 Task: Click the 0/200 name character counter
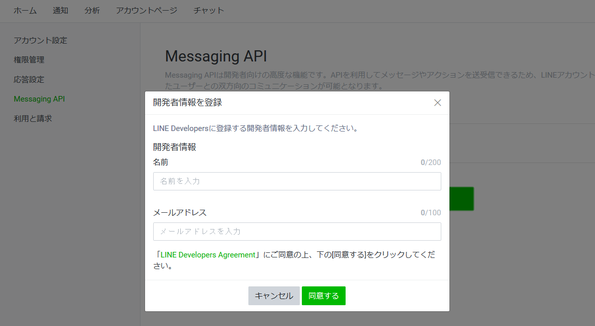tap(431, 162)
